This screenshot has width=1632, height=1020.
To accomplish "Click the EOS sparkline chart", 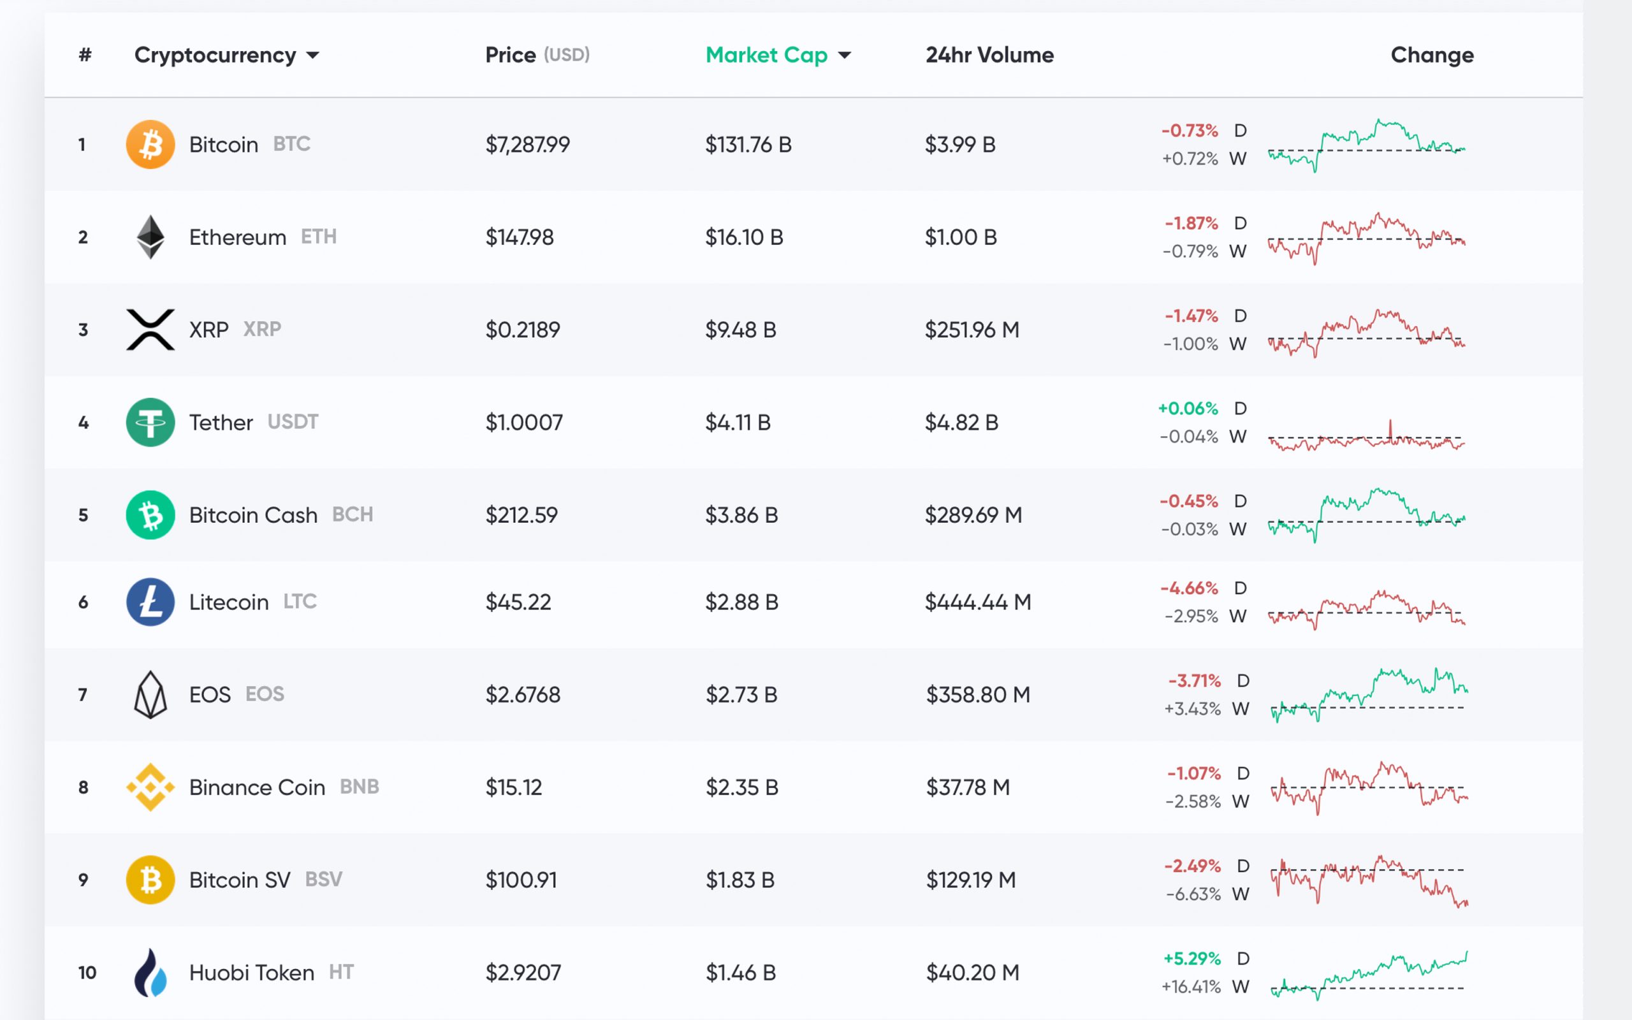I will 1369,695.
